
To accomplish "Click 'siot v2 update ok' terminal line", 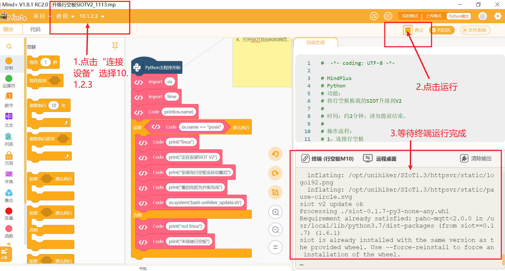I will [x=331, y=204].
